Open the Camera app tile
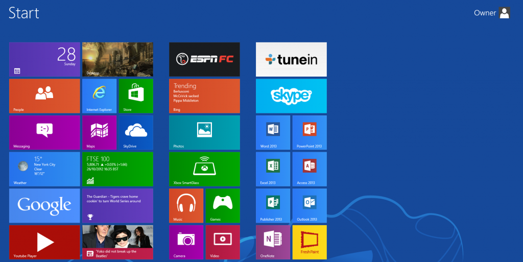This screenshot has width=523, height=262. tap(186, 242)
